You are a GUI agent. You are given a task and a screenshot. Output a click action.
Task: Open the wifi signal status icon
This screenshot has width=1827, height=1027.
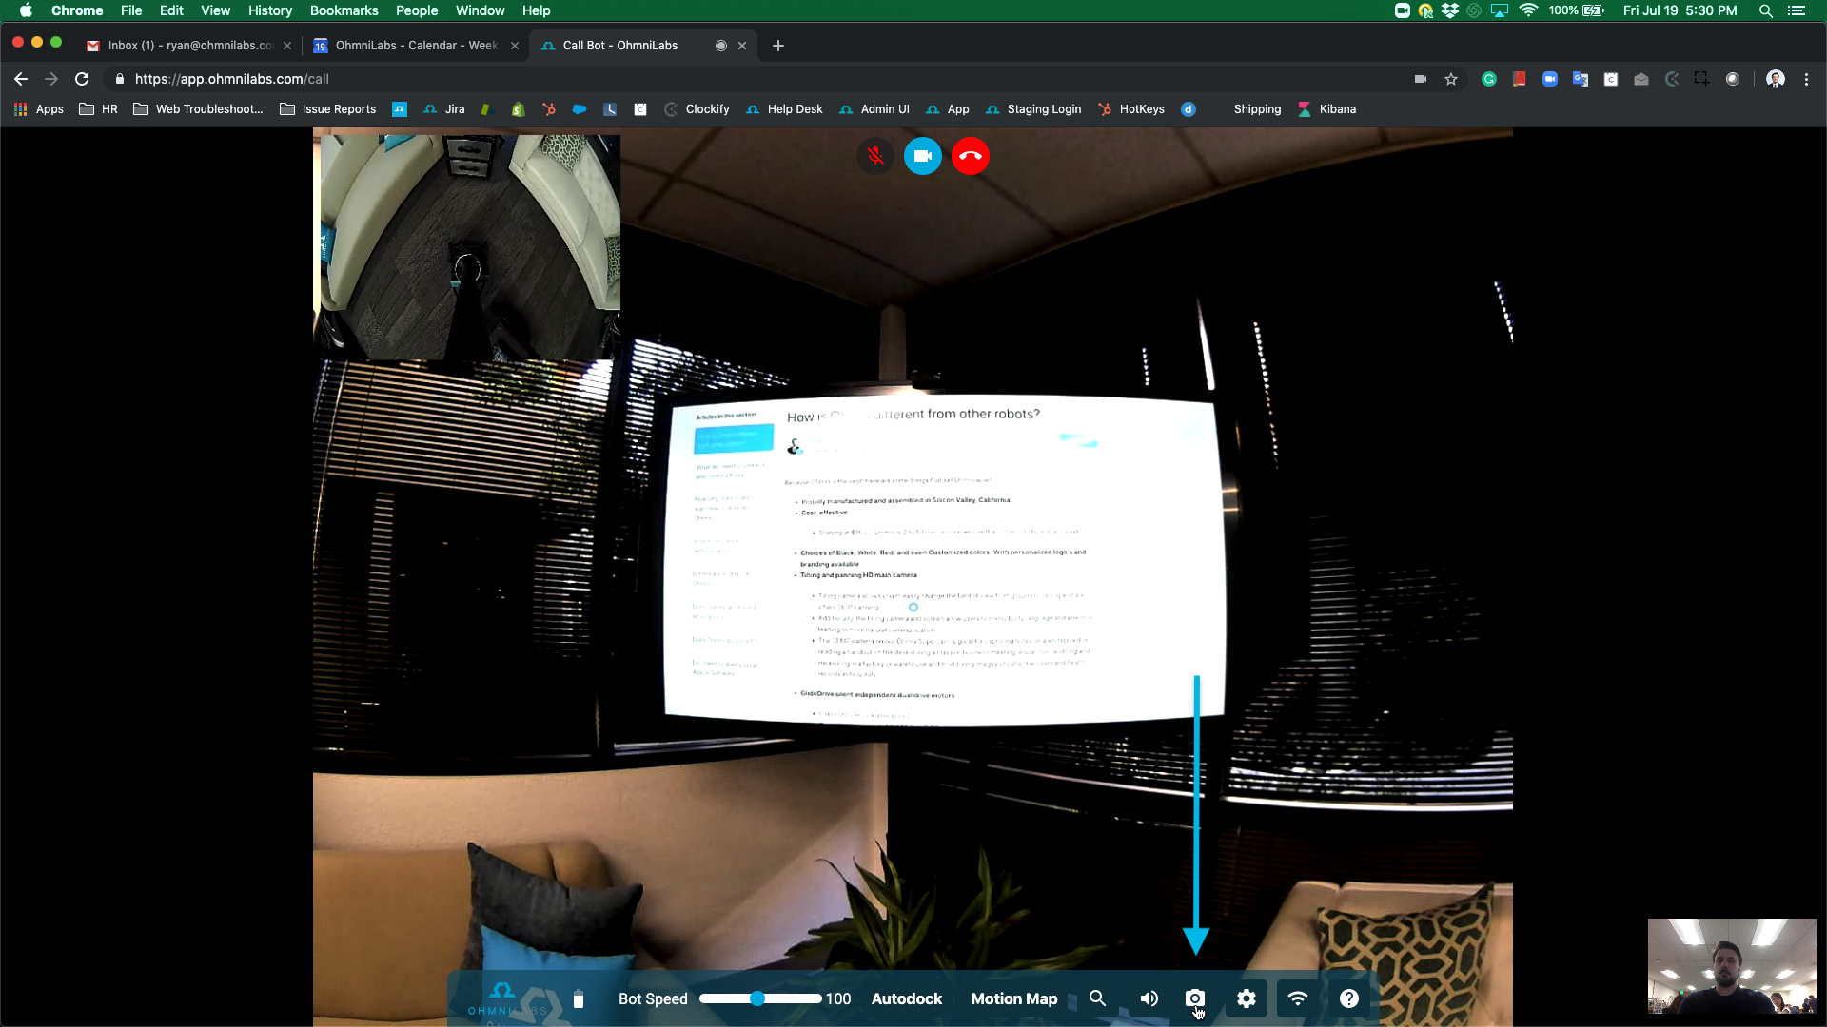1297,998
